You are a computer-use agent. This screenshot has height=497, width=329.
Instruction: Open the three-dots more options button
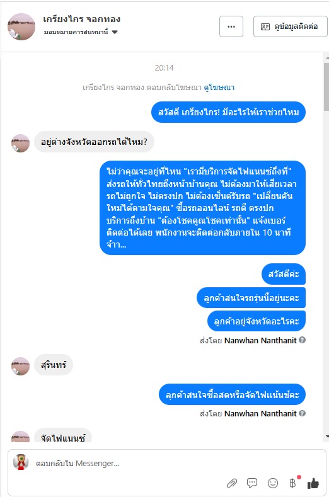click(231, 26)
